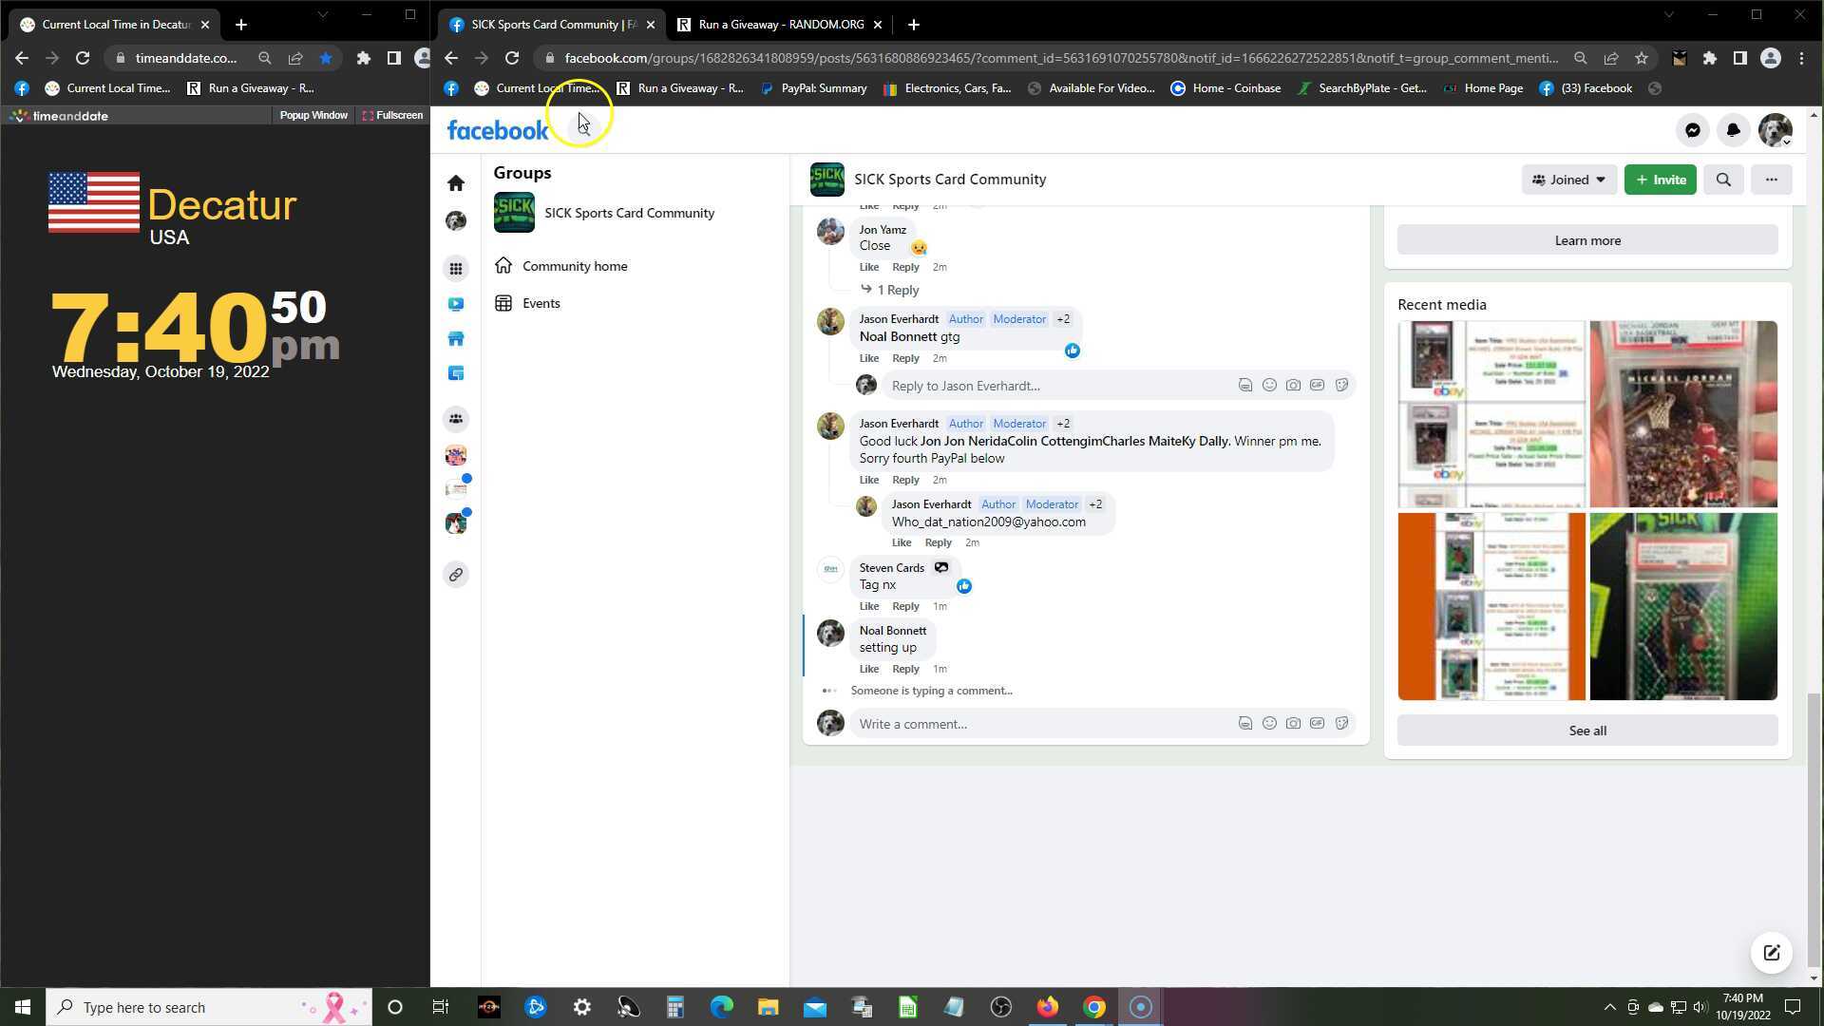Viewport: 1824px width, 1026px height.
Task: Open Facebook Messenger icon in header
Action: point(1692,130)
